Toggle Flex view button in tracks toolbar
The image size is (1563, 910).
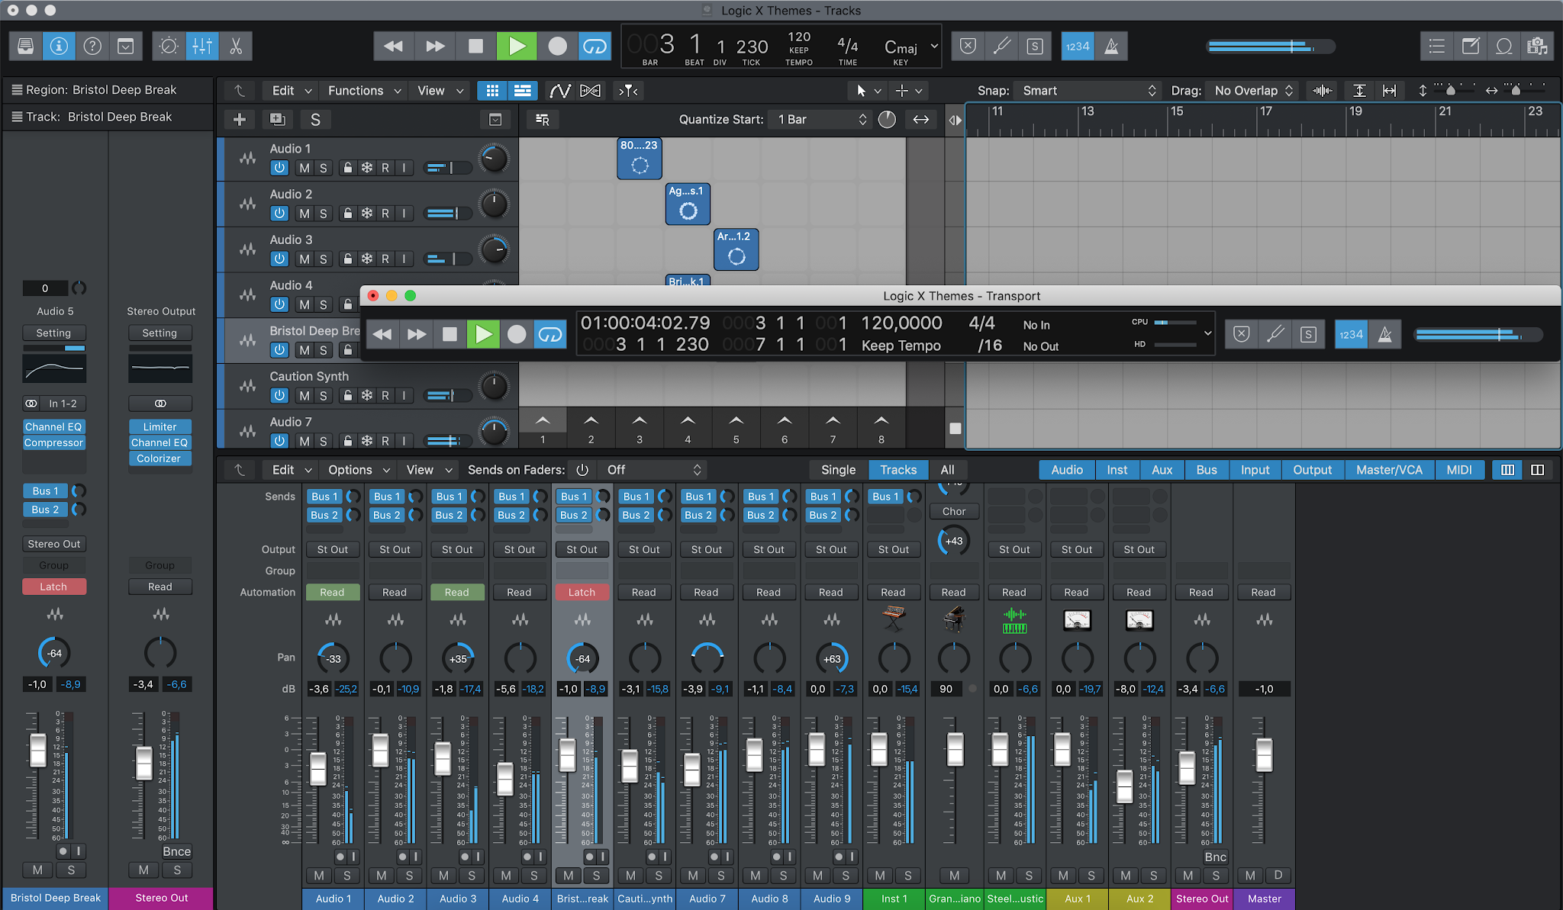point(590,91)
